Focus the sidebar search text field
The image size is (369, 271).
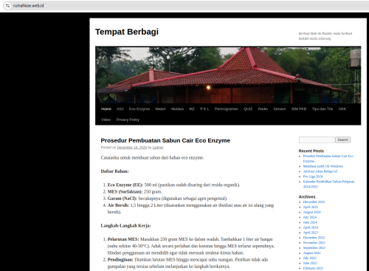coord(317,140)
